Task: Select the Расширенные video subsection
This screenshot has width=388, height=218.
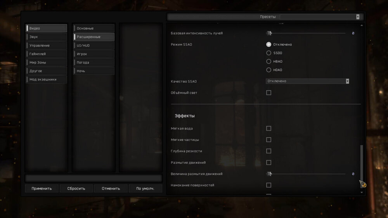Action: [x=94, y=37]
